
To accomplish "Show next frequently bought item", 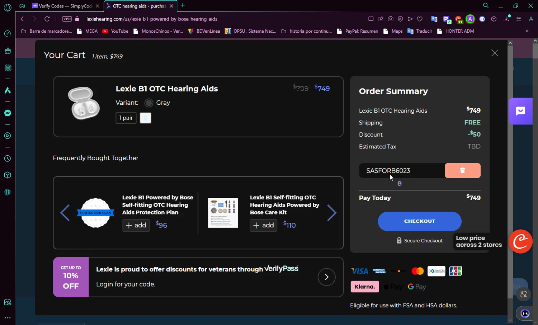I will pos(332,213).
